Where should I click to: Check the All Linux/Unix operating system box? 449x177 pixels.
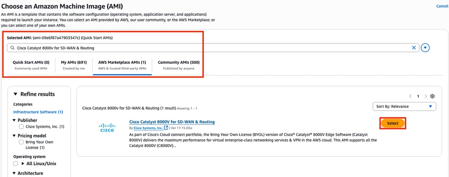(15, 164)
